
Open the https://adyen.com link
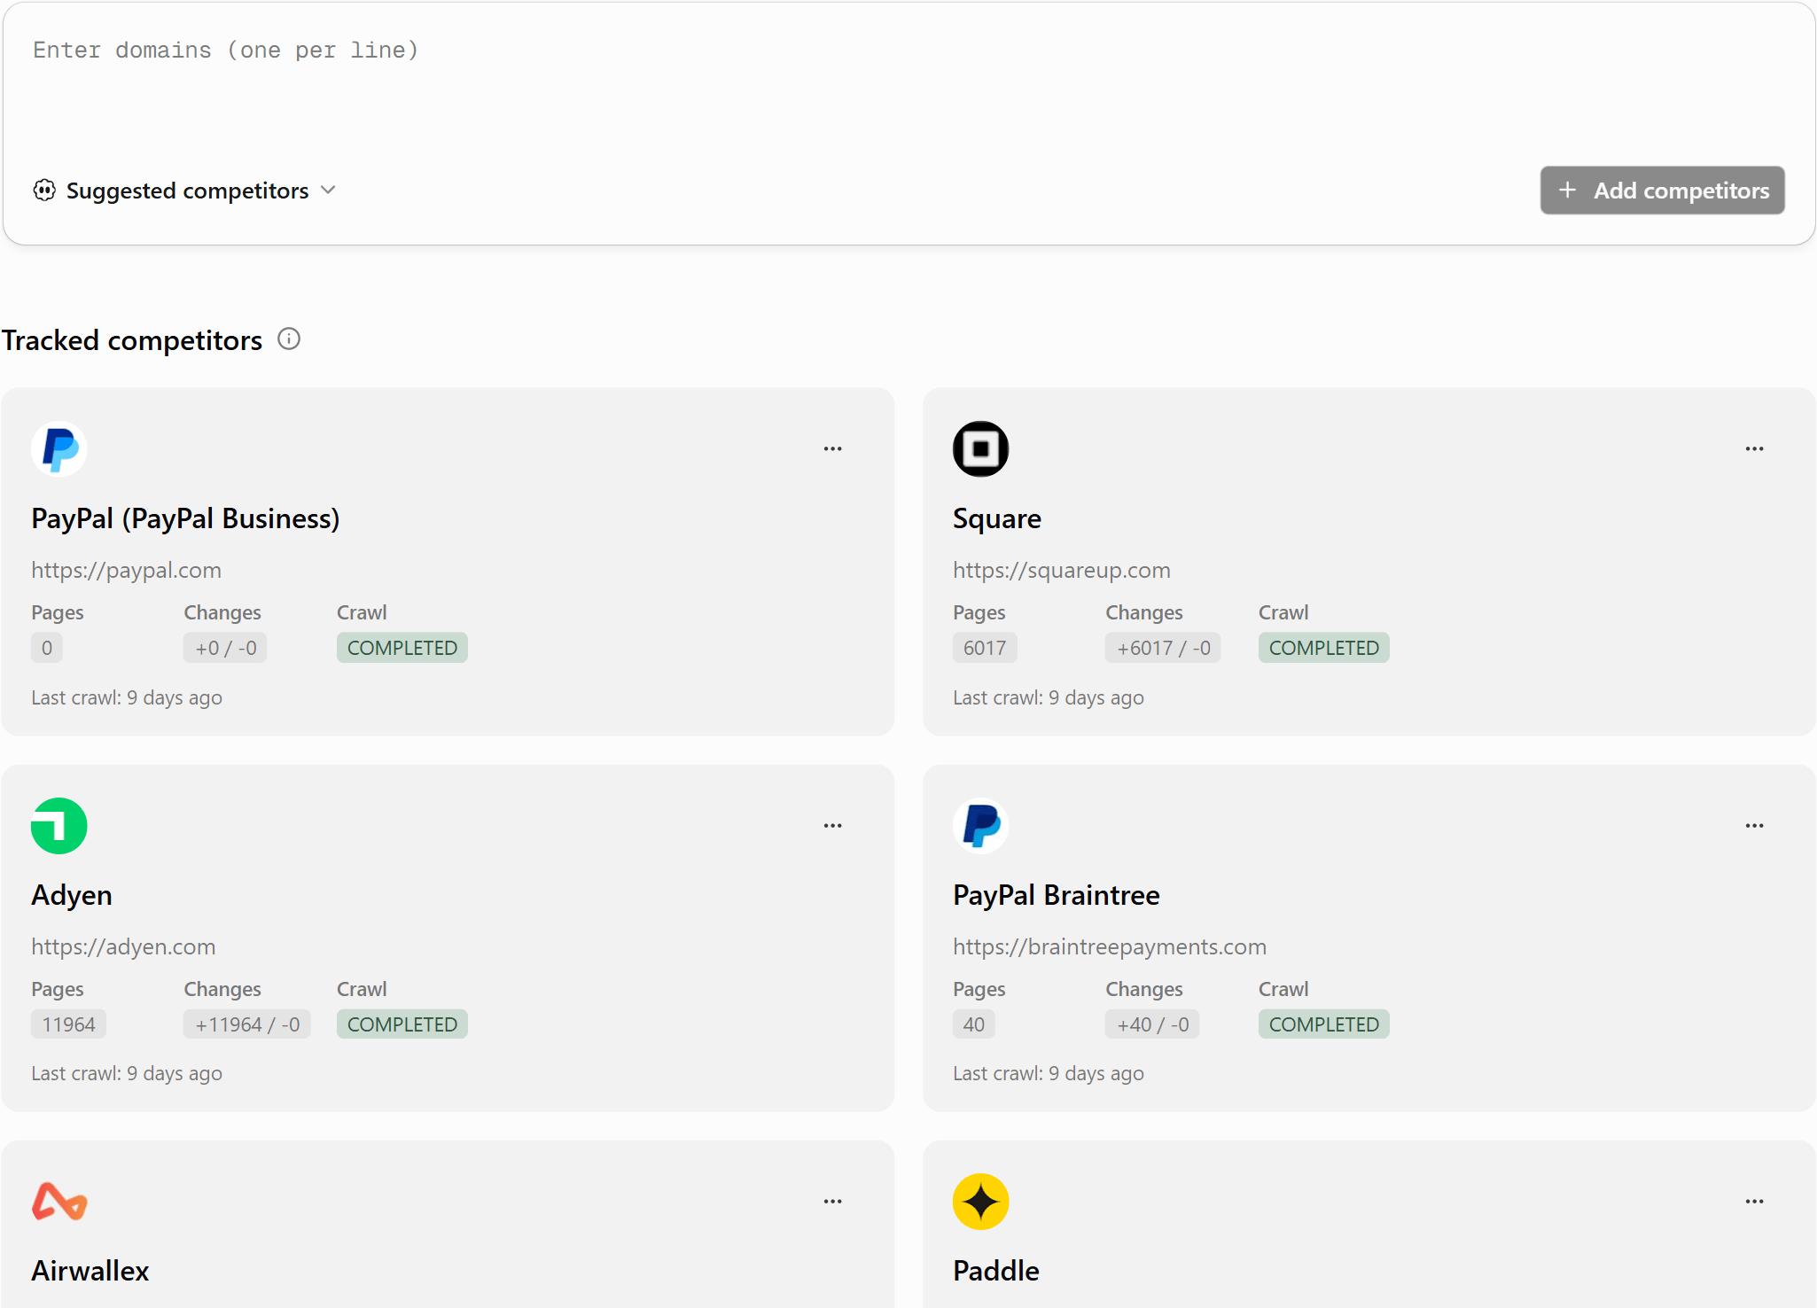point(123,946)
